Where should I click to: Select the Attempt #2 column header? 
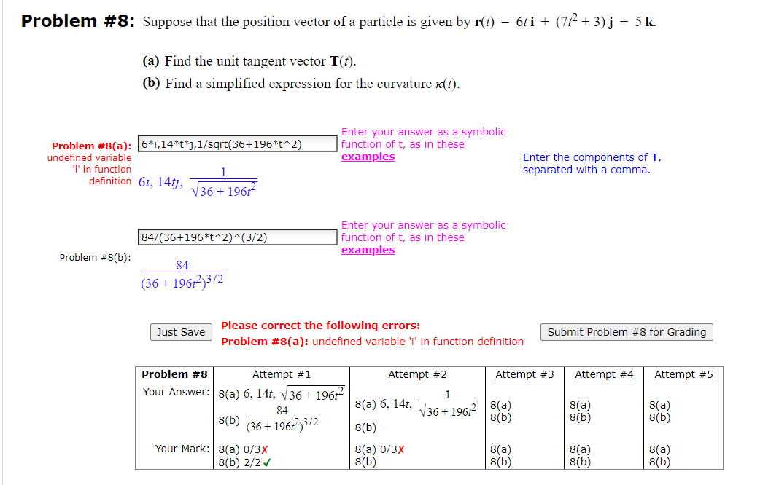[416, 374]
